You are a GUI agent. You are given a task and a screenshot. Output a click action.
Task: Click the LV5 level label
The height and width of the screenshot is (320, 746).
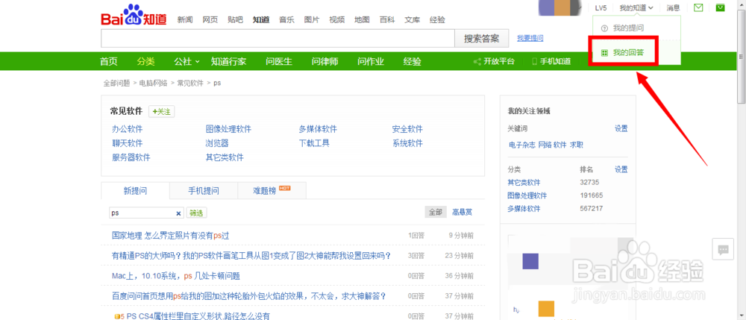(x=601, y=8)
